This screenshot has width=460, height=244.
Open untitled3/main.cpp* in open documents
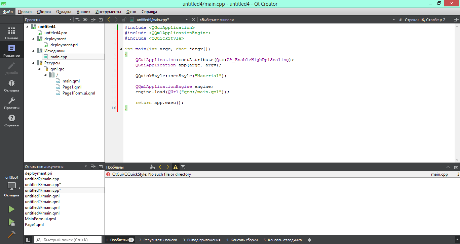pyautogui.click(x=43, y=185)
